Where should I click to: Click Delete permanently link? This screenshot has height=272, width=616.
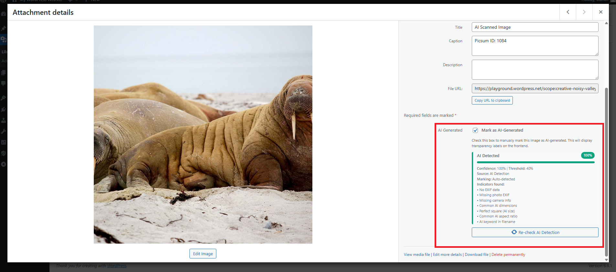508,255
